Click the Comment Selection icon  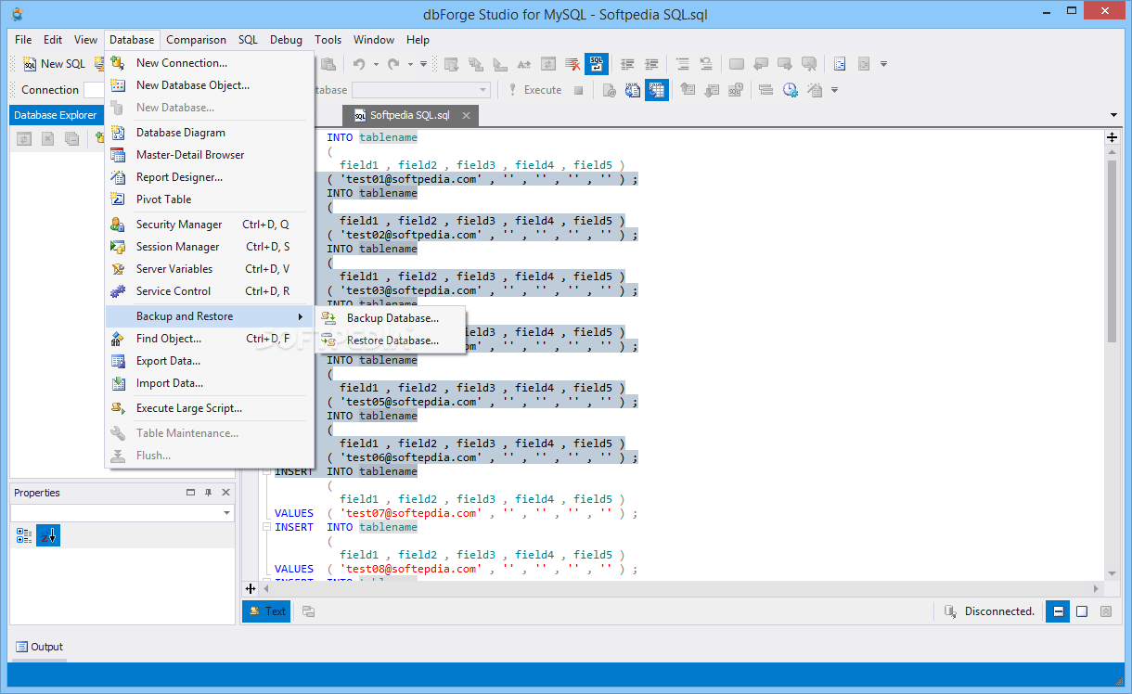683,64
